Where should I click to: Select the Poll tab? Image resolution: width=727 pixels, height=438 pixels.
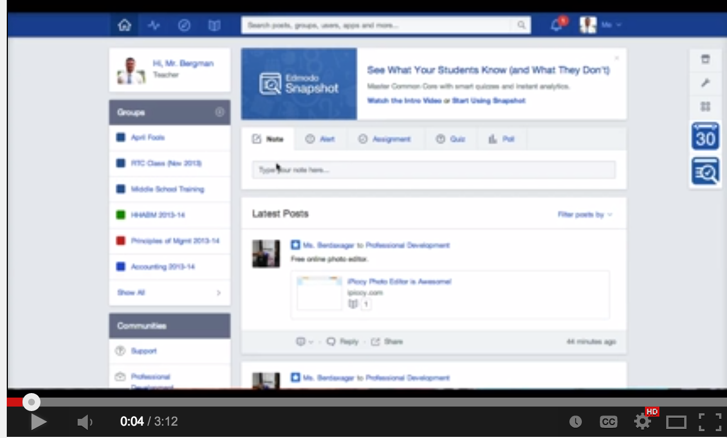pos(501,139)
